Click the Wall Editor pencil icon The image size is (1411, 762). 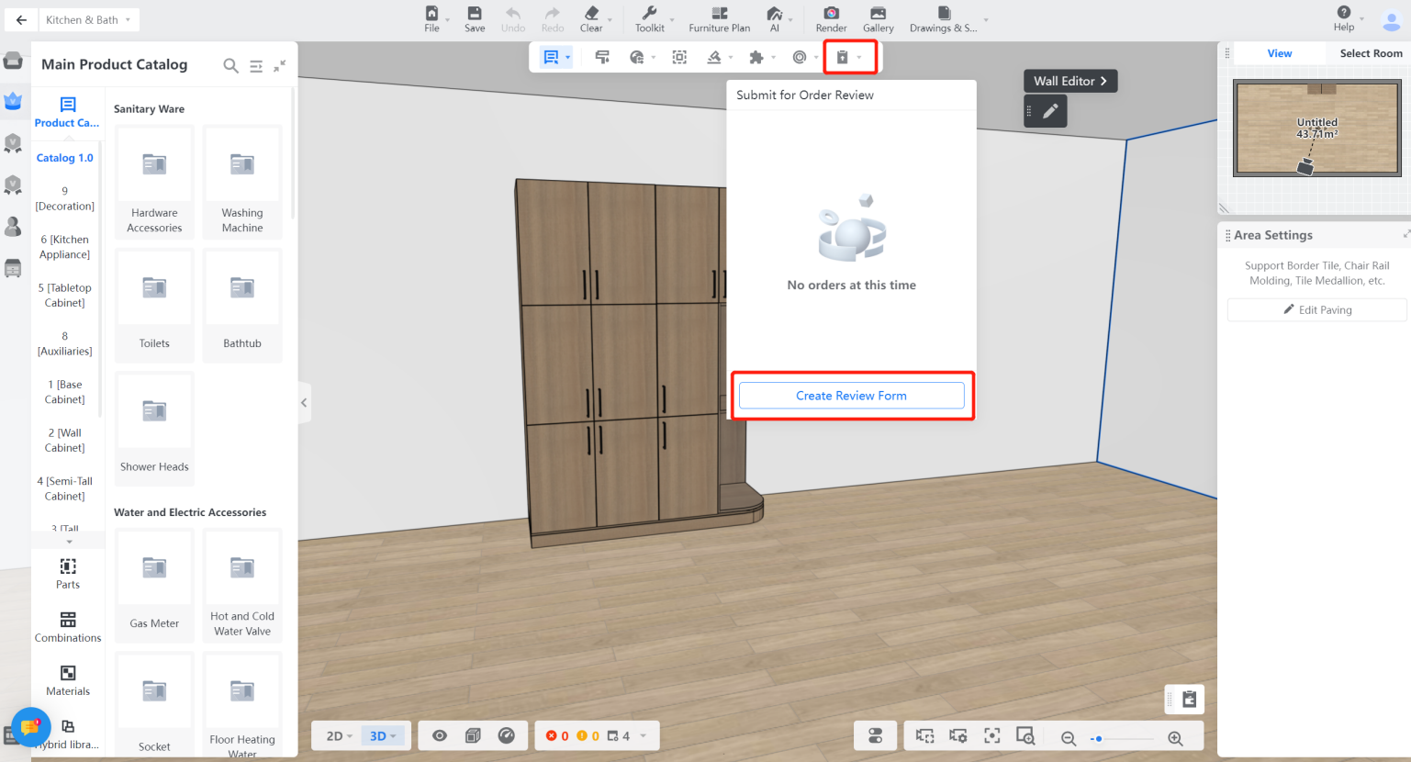click(1050, 111)
